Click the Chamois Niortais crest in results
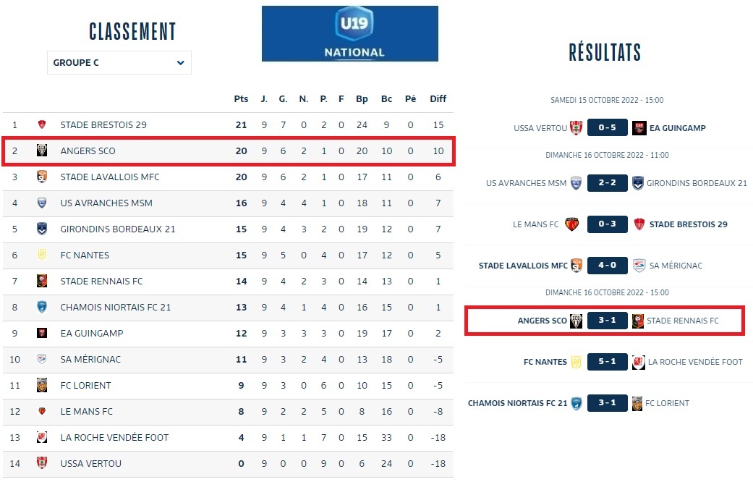753x482 pixels. [x=577, y=403]
